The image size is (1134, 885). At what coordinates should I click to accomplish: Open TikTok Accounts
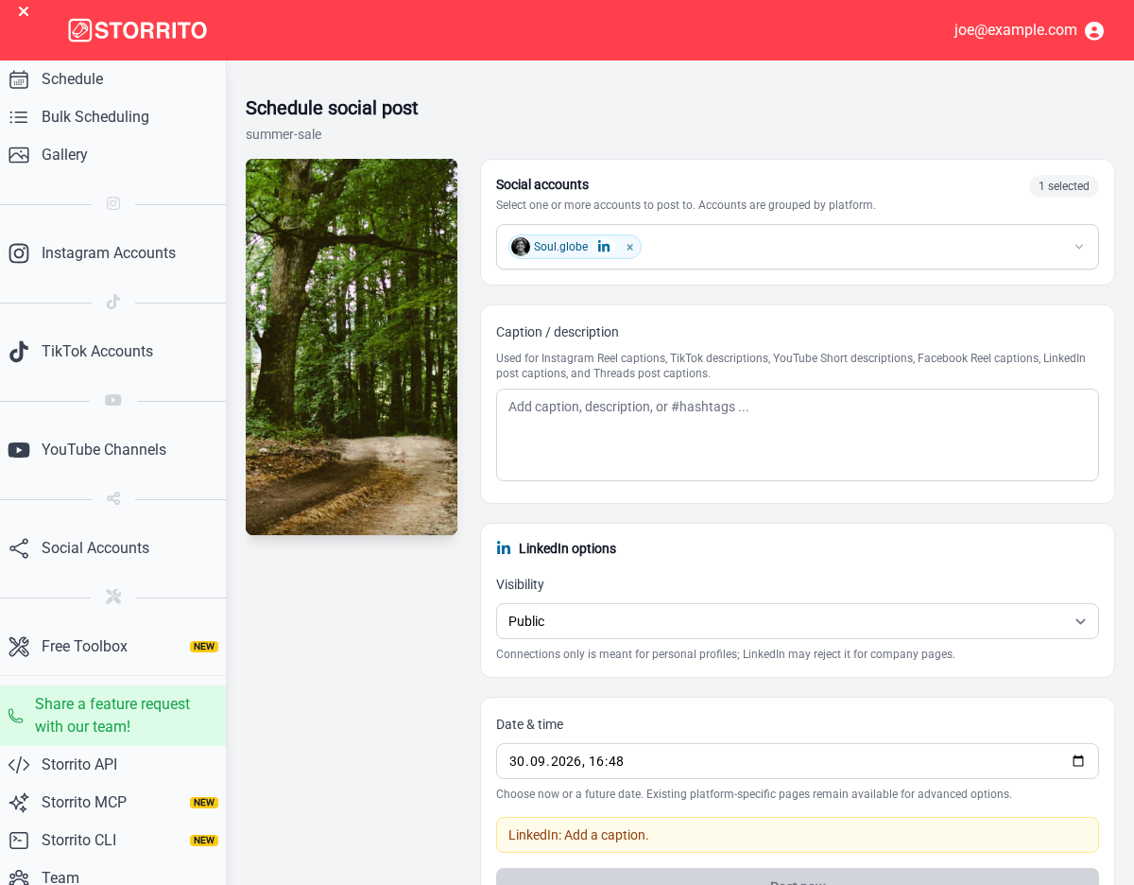(113, 352)
